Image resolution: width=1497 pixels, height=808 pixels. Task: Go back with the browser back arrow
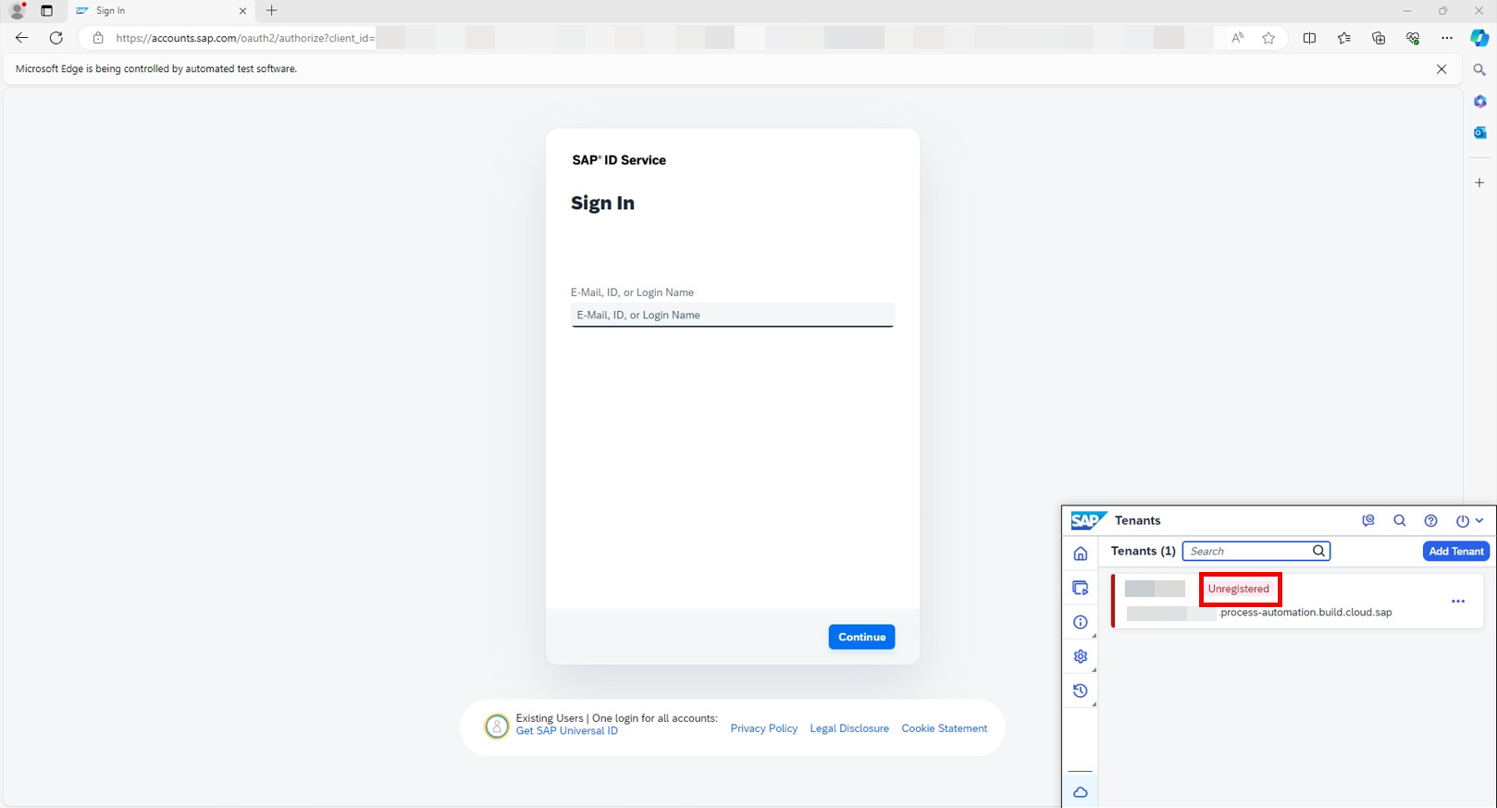coord(21,38)
